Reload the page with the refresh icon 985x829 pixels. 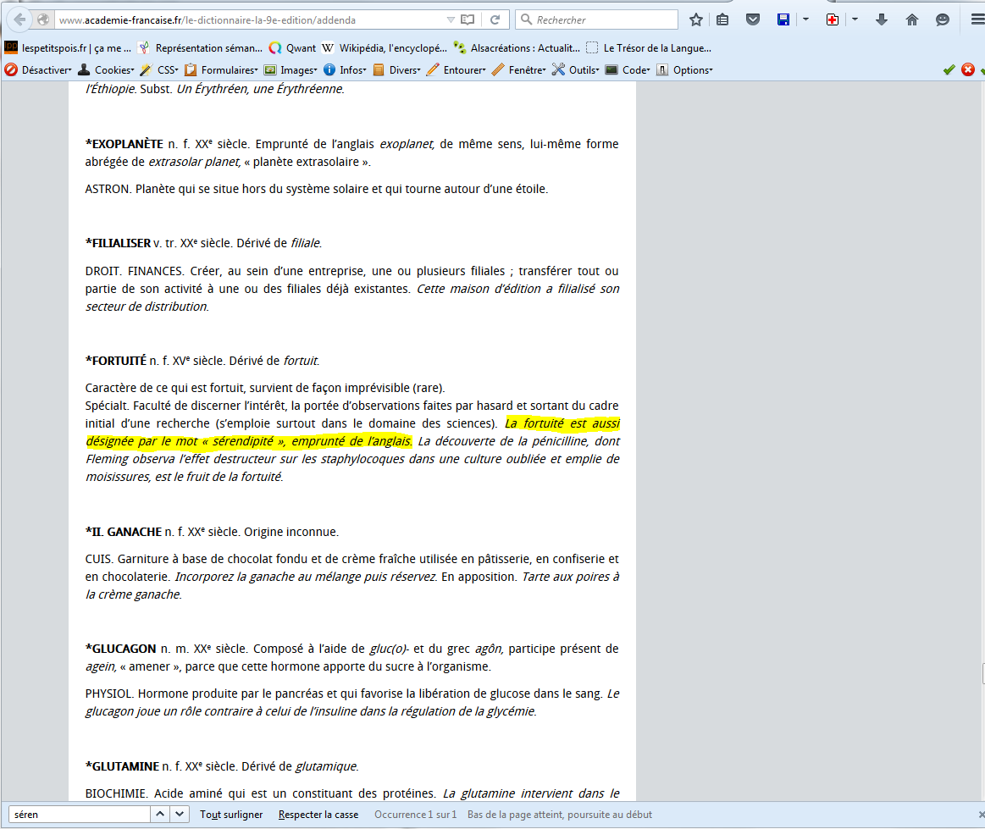pos(495,19)
